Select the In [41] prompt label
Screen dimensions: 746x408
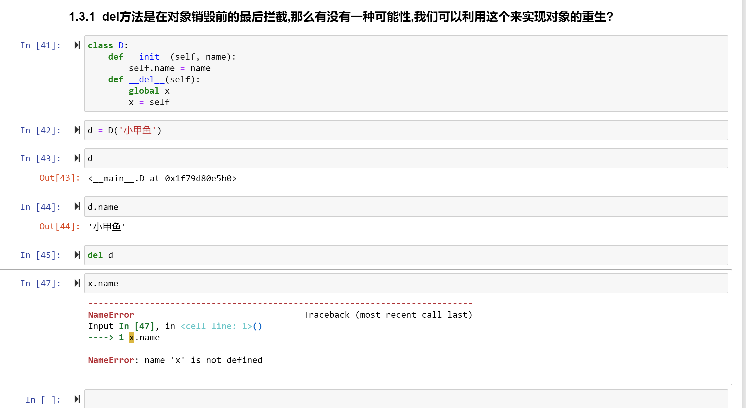click(40, 45)
